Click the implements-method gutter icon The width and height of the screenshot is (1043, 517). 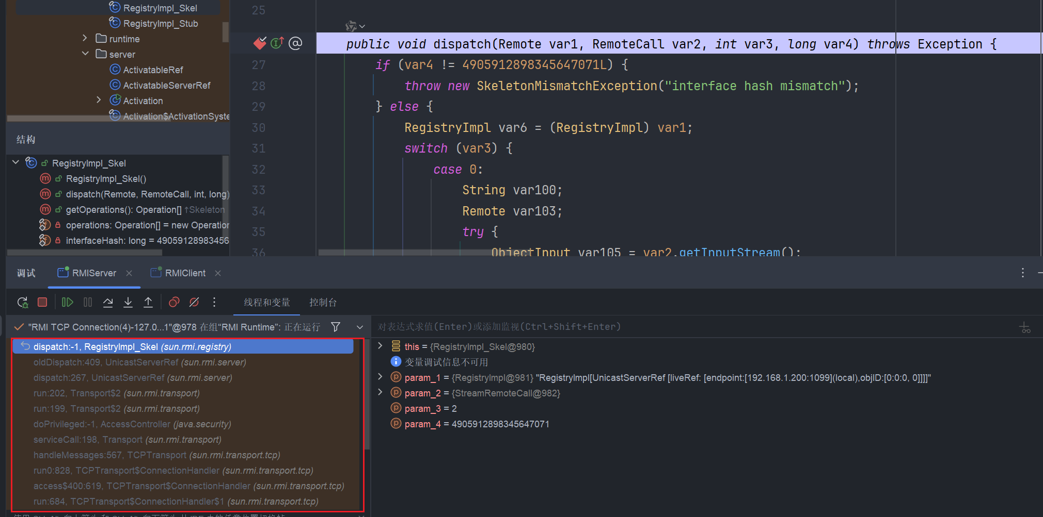tap(277, 43)
